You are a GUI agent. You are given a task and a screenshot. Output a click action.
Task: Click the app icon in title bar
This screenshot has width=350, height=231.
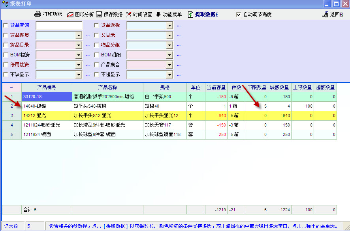pyautogui.click(x=5, y=4)
